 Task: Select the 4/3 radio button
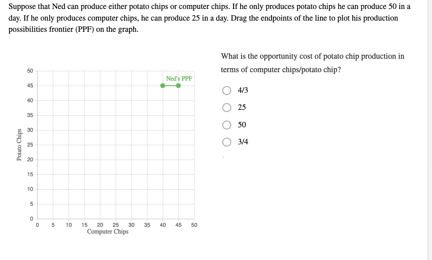pyautogui.click(x=226, y=90)
